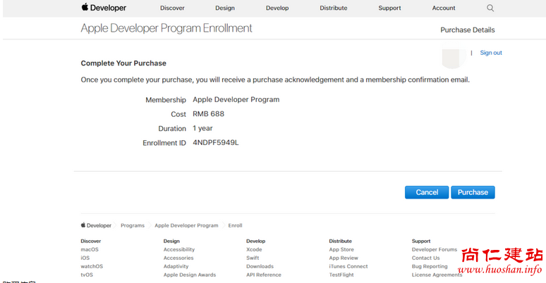
Task: Open the Account navigation item
Action: [x=444, y=8]
